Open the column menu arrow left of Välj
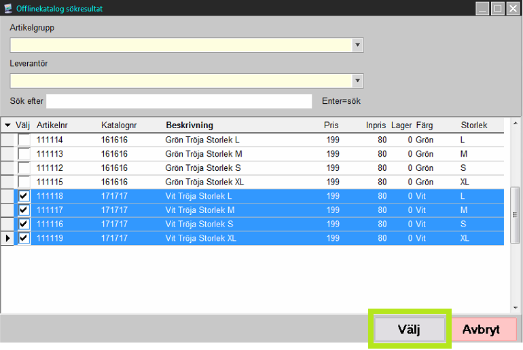This screenshot has width=523, height=350. pos(7,125)
